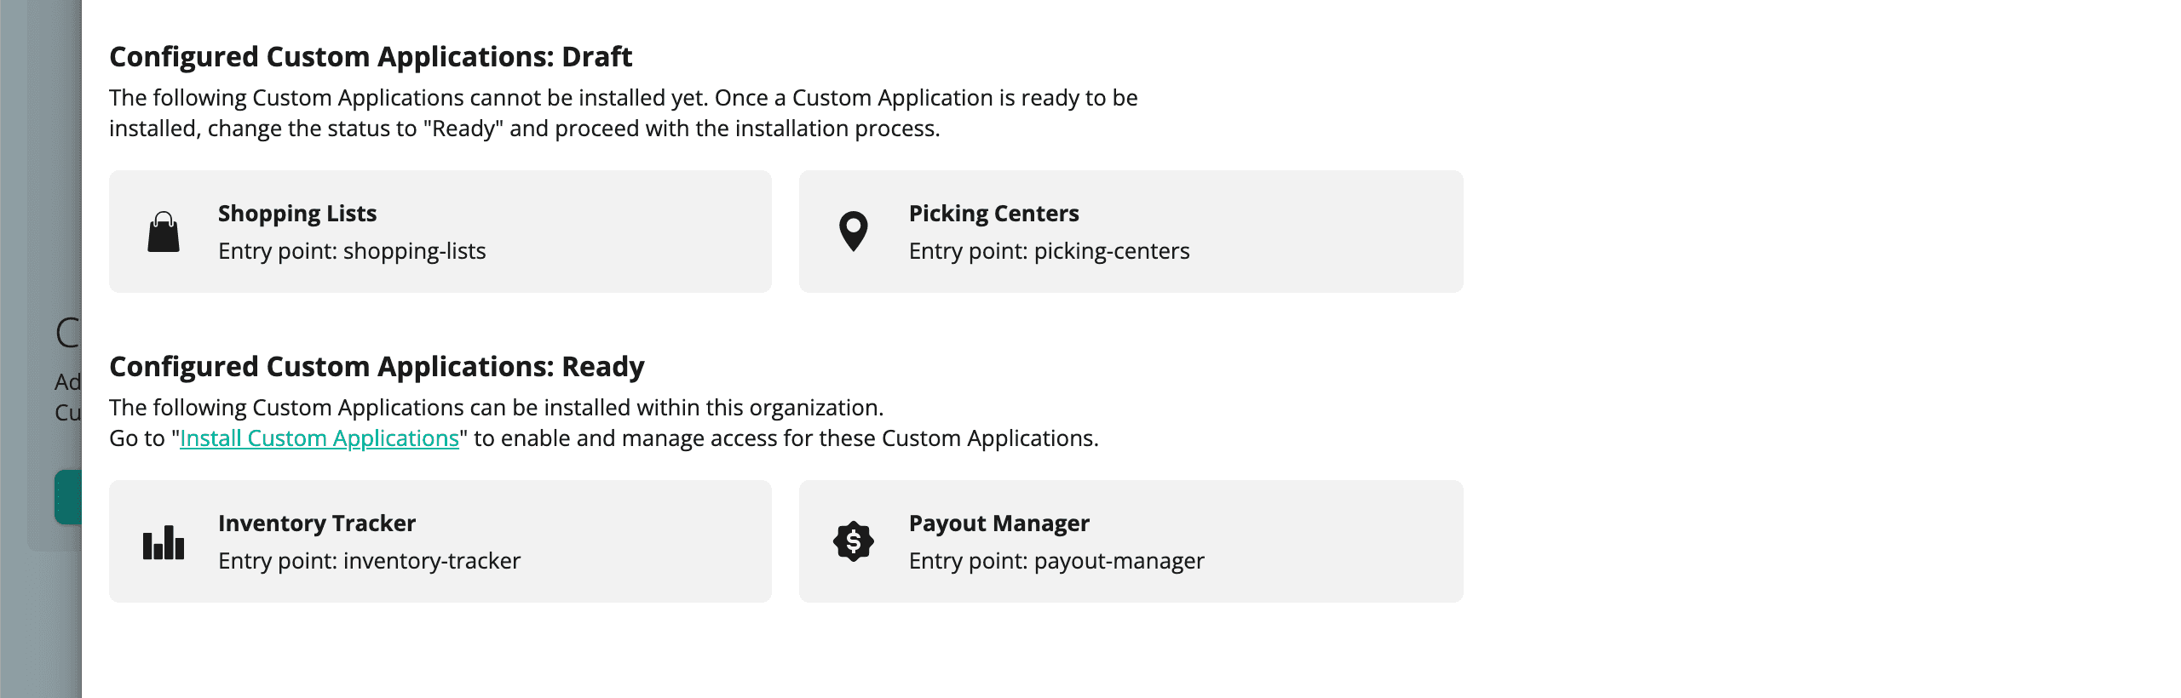2181x698 pixels.
Task: Click the bar chart icon for Inventory Tracker
Action: click(164, 542)
